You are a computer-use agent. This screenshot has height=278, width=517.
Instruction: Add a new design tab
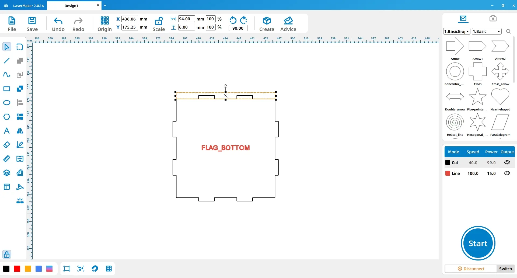(x=105, y=5)
